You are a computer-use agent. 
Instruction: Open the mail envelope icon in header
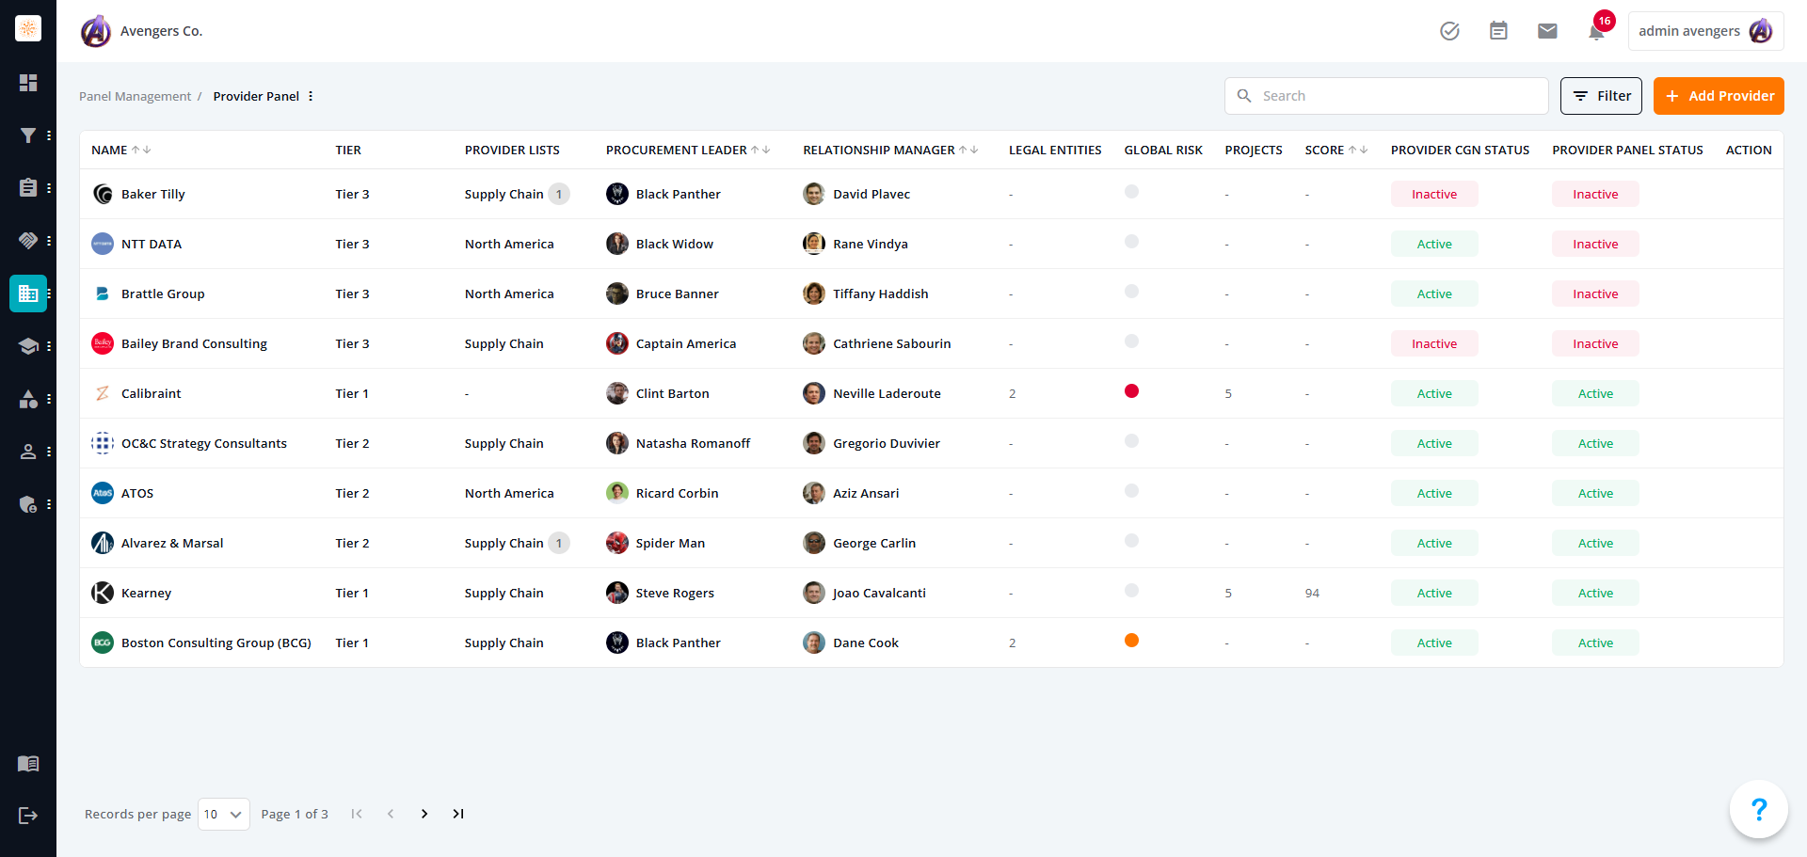1547,31
